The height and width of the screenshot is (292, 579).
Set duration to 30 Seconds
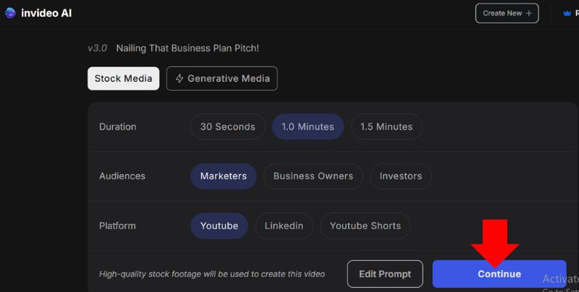click(228, 126)
